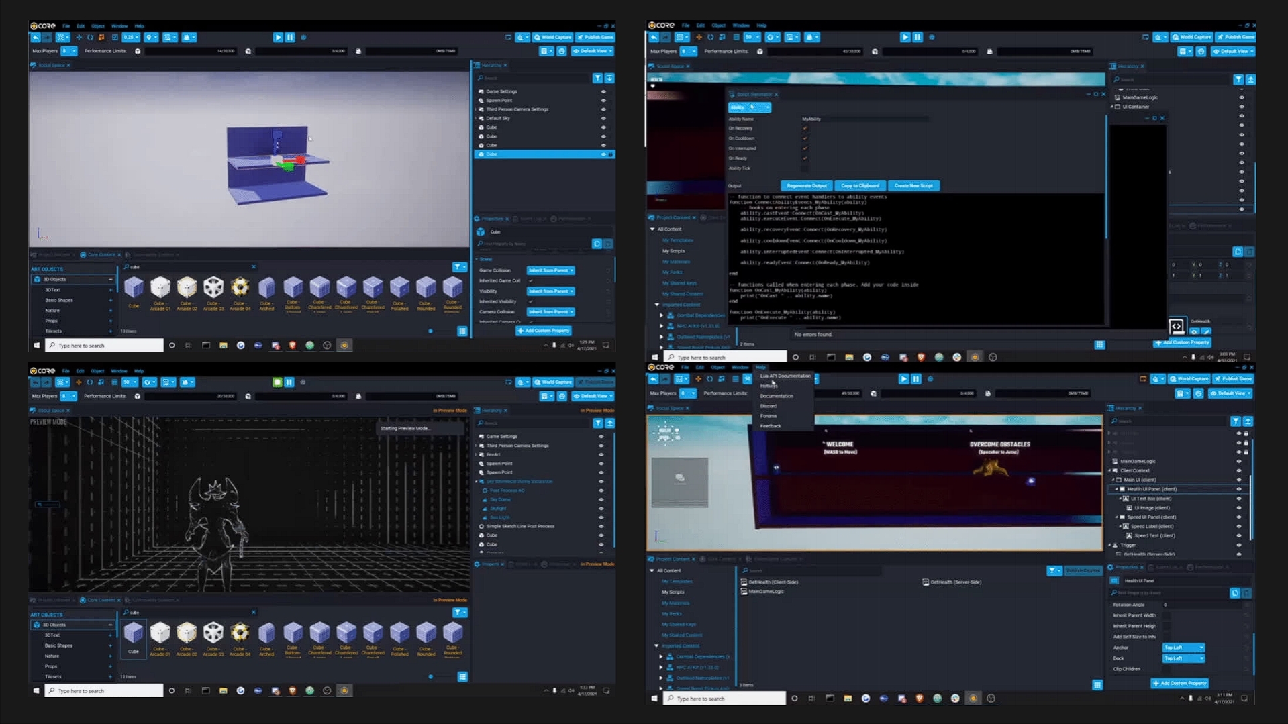
Task: Uncheck On Recovery in Script Generator
Action: pyautogui.click(x=805, y=128)
